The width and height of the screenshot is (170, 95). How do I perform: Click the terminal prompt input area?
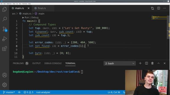click(x=82, y=72)
